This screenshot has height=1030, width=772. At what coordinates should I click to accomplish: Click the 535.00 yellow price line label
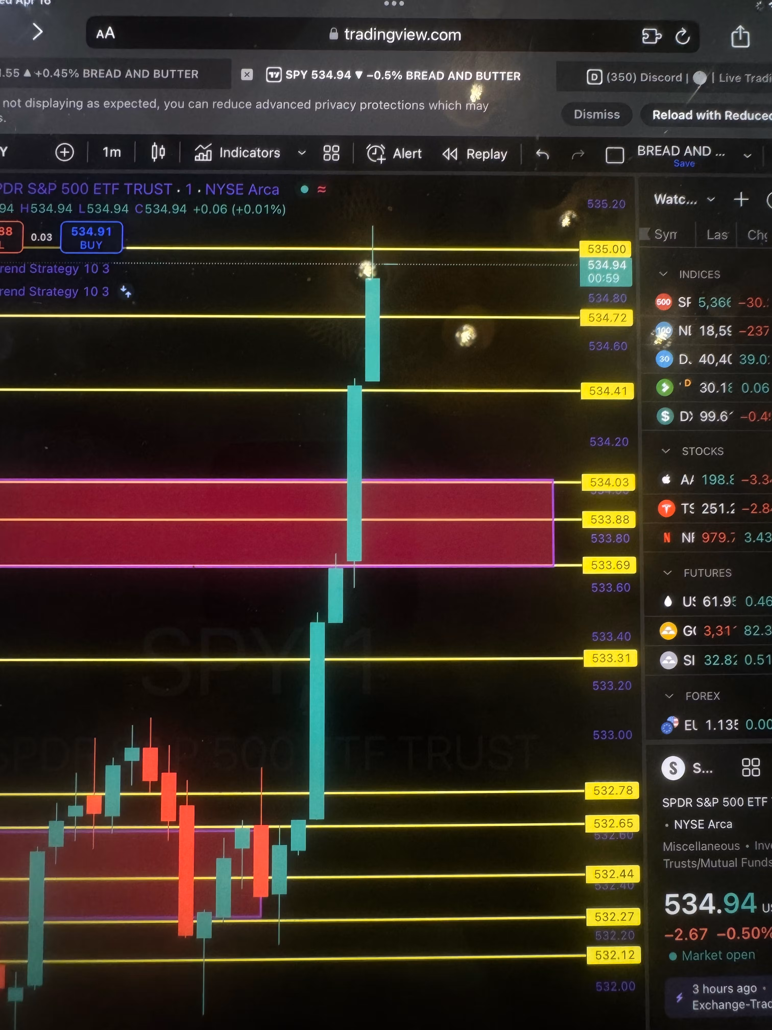(x=606, y=249)
